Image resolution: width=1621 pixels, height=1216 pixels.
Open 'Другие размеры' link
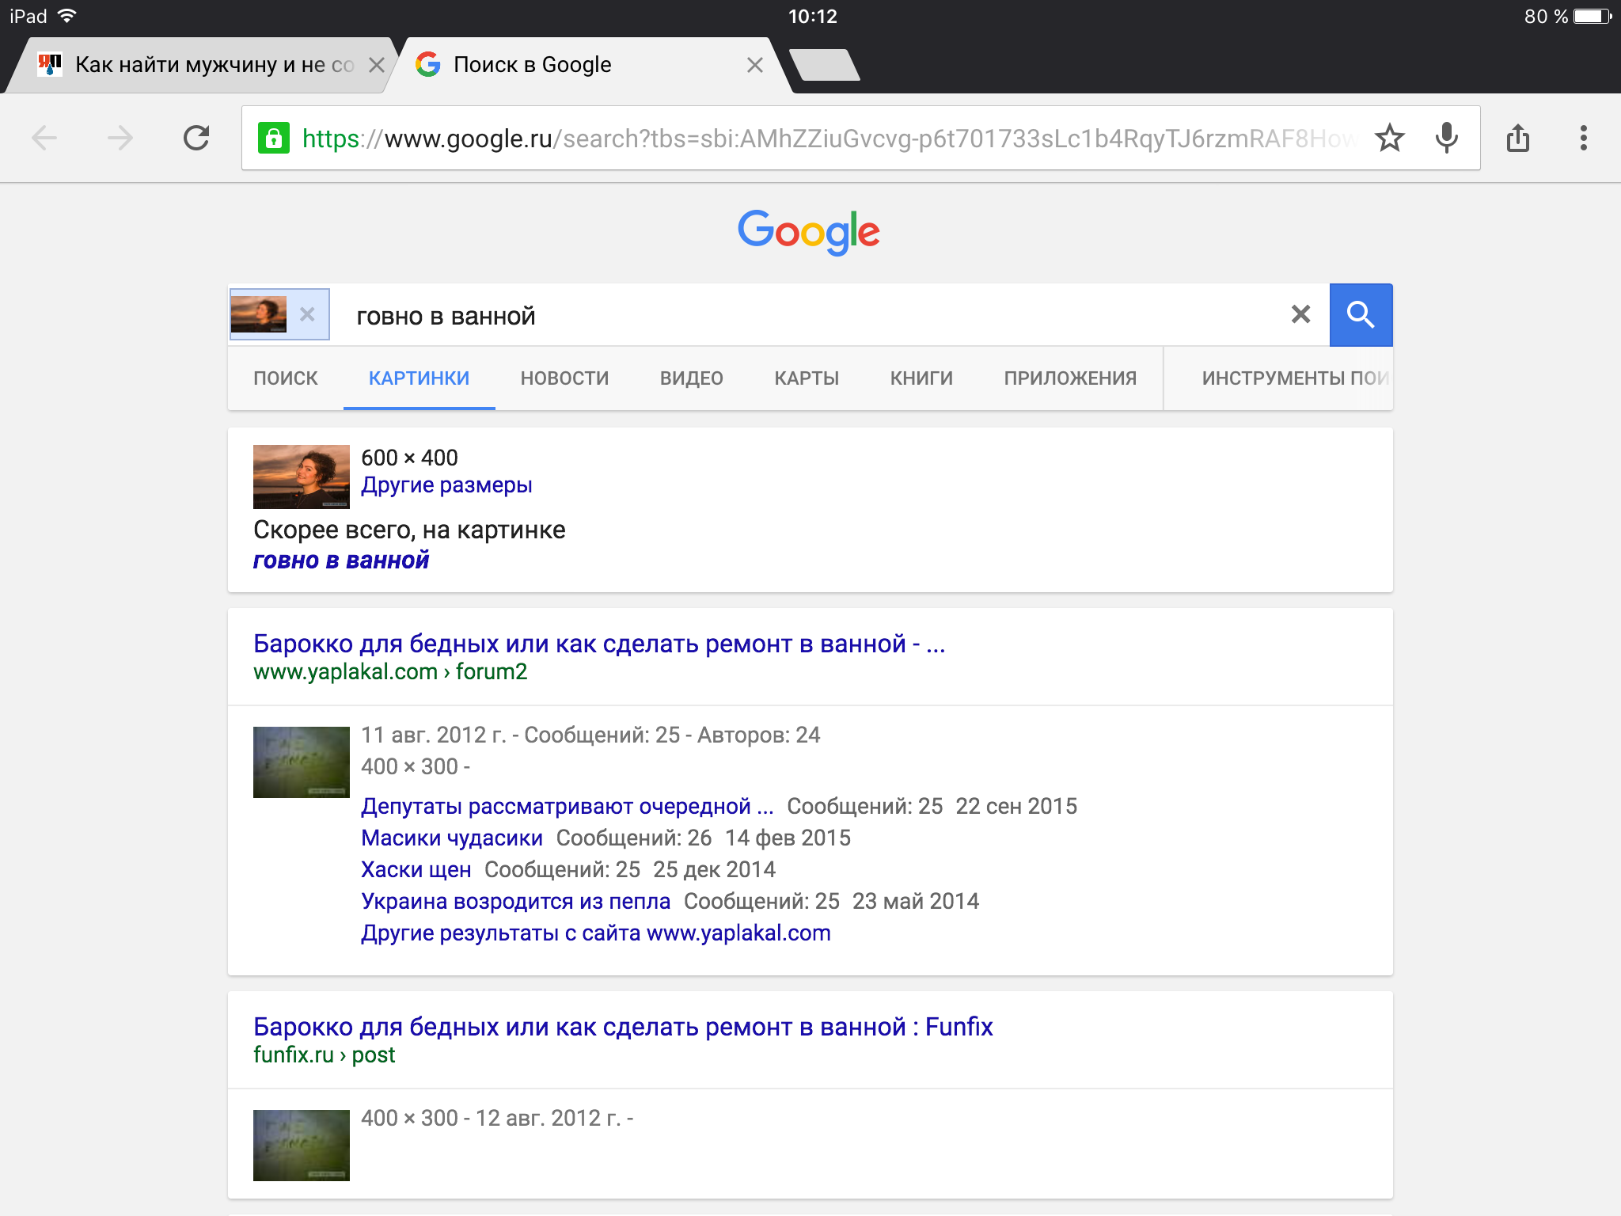click(446, 485)
